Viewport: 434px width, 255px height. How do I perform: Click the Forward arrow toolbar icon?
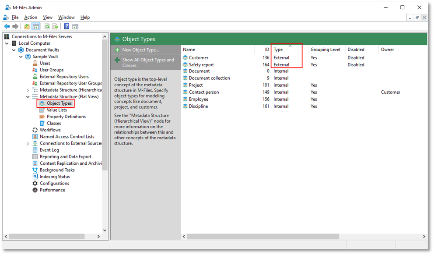click(x=15, y=26)
